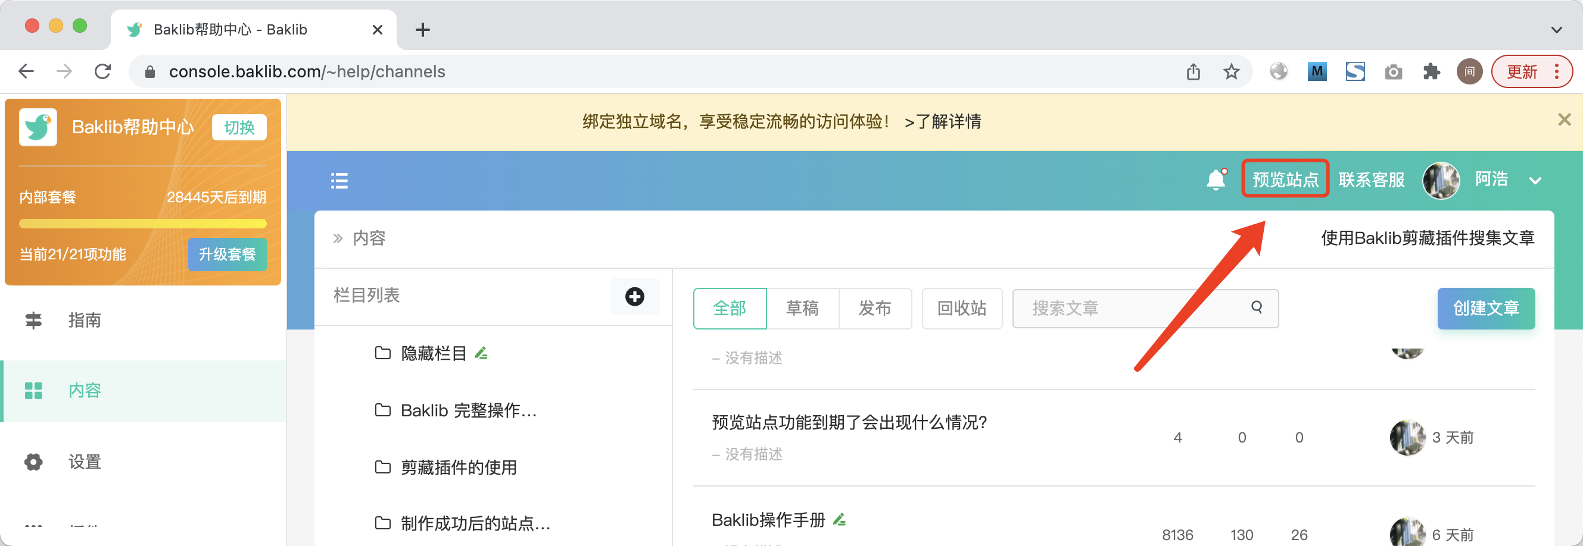Add a channel with the plus icon
Screen dimensions: 1583x546
point(635,296)
